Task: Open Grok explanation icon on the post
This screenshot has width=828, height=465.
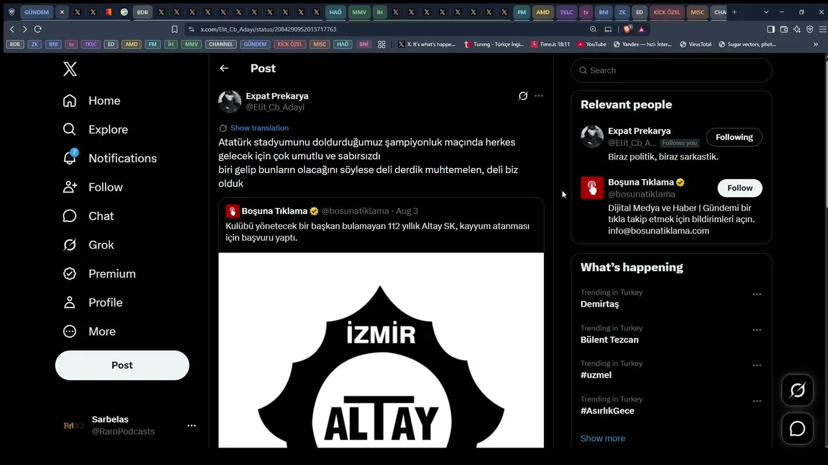Action: pyautogui.click(x=523, y=96)
